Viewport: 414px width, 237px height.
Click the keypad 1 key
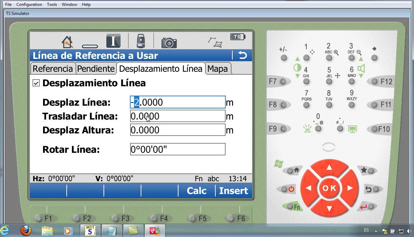point(306,58)
